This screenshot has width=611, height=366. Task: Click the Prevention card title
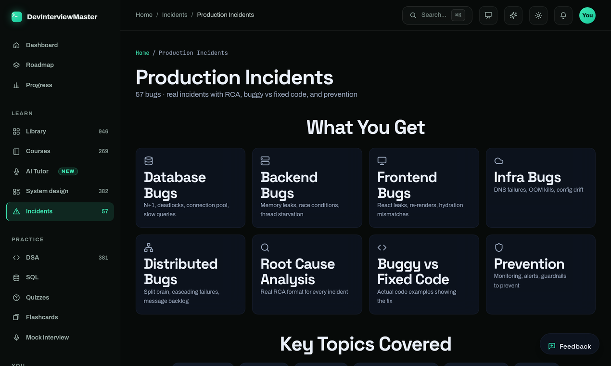pyautogui.click(x=529, y=264)
